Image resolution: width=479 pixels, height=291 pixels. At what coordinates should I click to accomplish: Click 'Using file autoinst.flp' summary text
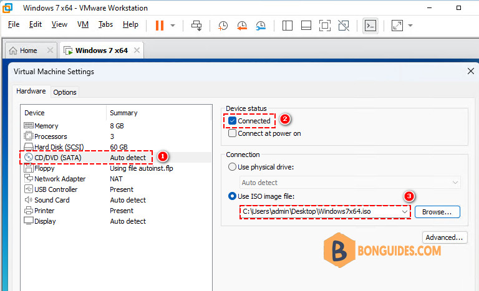point(142,168)
